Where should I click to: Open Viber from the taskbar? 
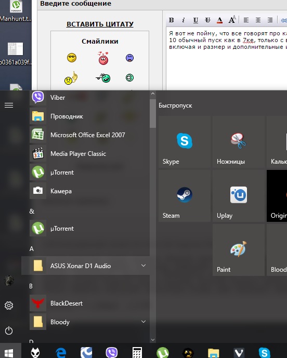pos(112,353)
